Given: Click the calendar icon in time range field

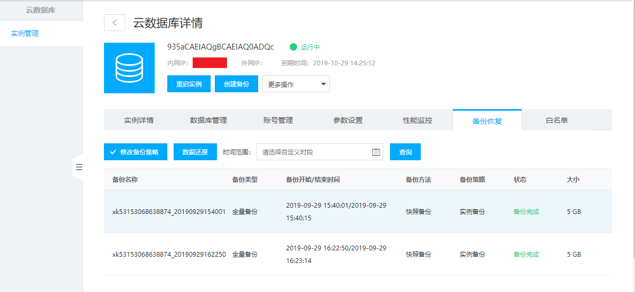Looking at the screenshot, I should [376, 152].
